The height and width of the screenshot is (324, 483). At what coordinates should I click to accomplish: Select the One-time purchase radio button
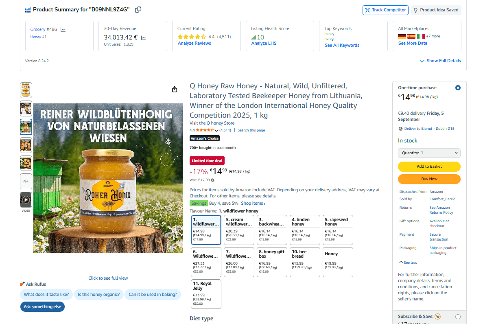[x=458, y=88]
